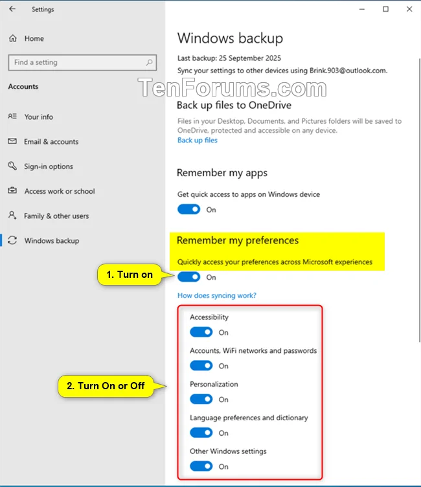Toggle Accounts, WiFi networks and passwords switch
Screen dimensions: 421x487
201,365
